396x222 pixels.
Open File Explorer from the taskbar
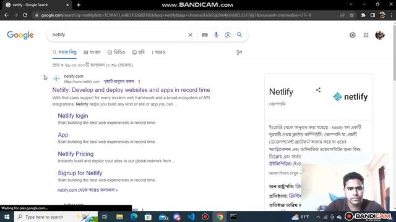[x=119, y=216]
